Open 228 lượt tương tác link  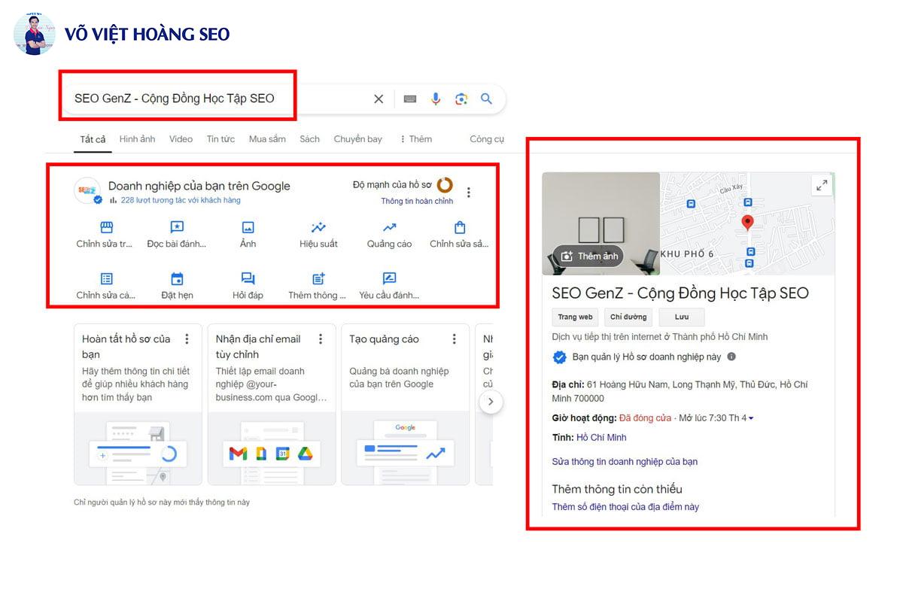click(181, 201)
